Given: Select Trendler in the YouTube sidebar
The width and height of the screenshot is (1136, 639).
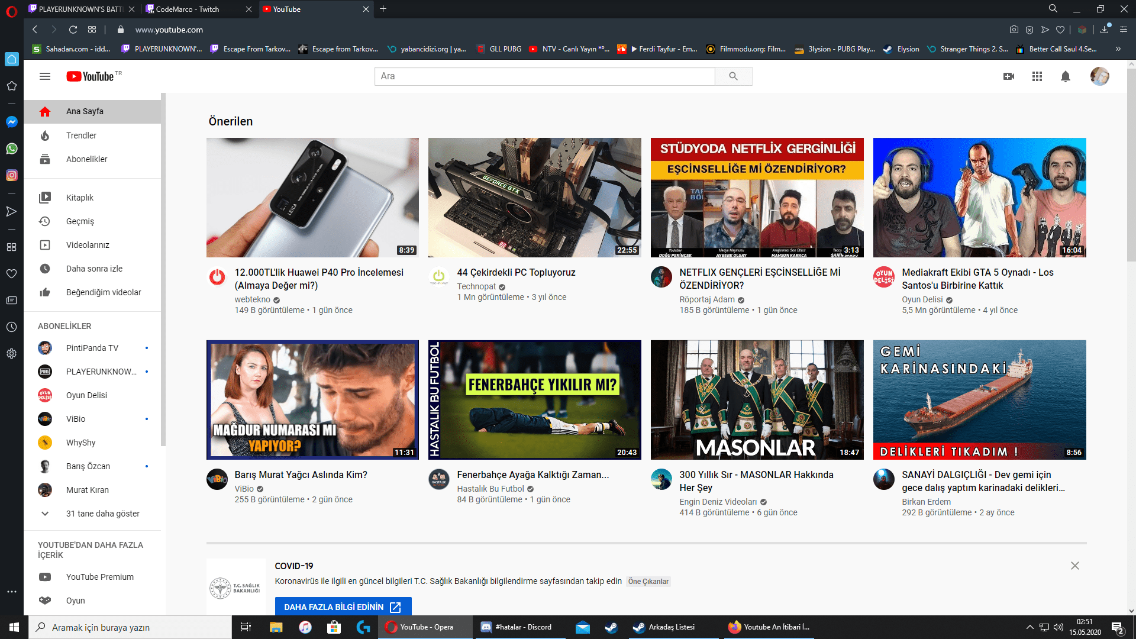Looking at the screenshot, I should tap(92, 135).
